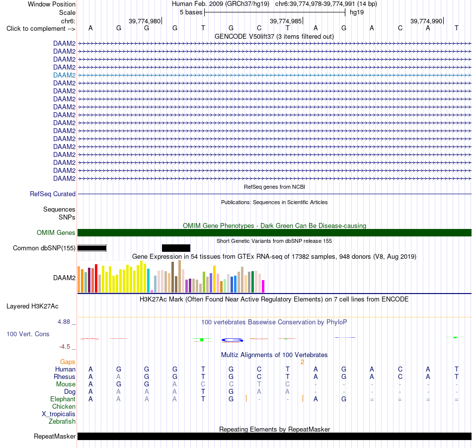
Task: Click the first A base in complement row
Action: click(90, 28)
